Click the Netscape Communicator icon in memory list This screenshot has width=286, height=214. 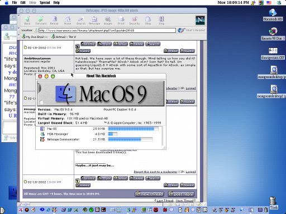pos(42,139)
